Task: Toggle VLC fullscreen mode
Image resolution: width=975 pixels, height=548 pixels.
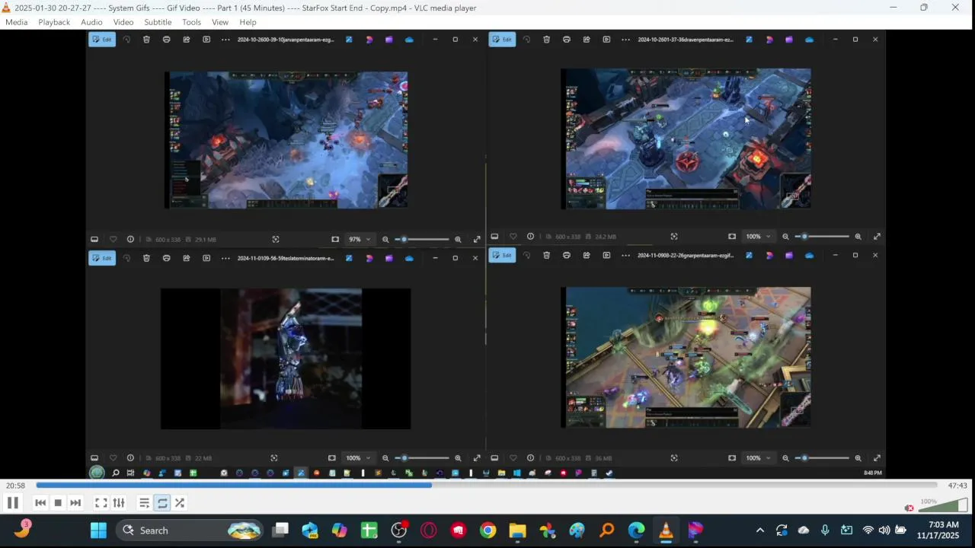Action: coord(101,502)
